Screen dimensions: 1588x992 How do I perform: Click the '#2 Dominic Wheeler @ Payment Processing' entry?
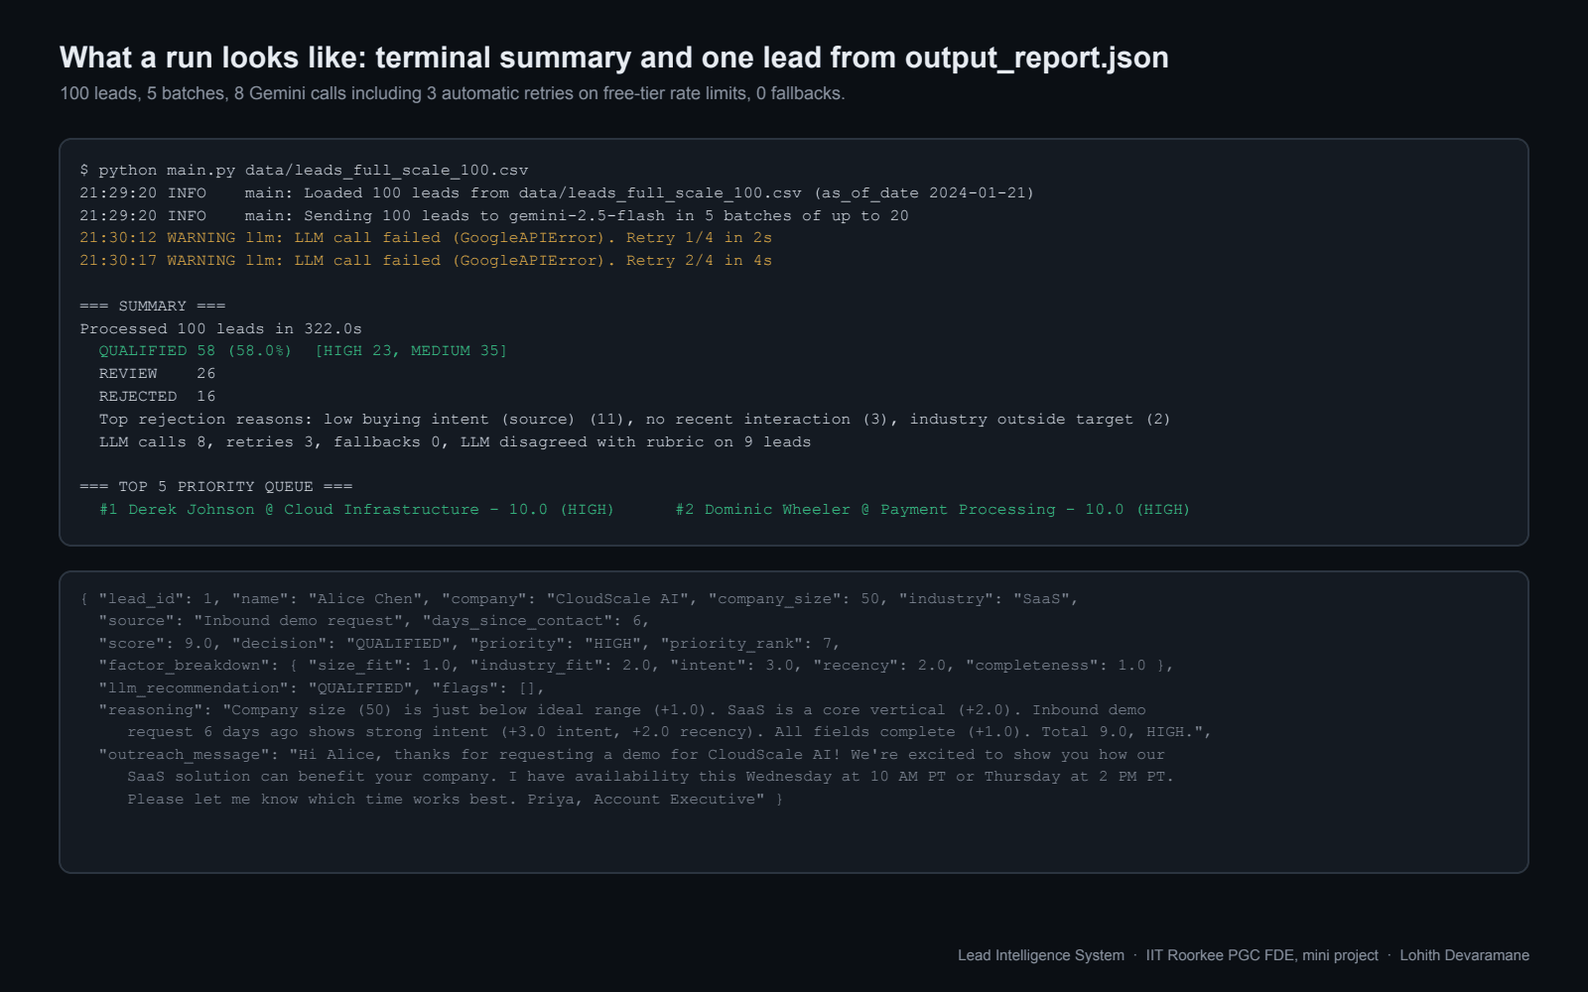(x=933, y=510)
